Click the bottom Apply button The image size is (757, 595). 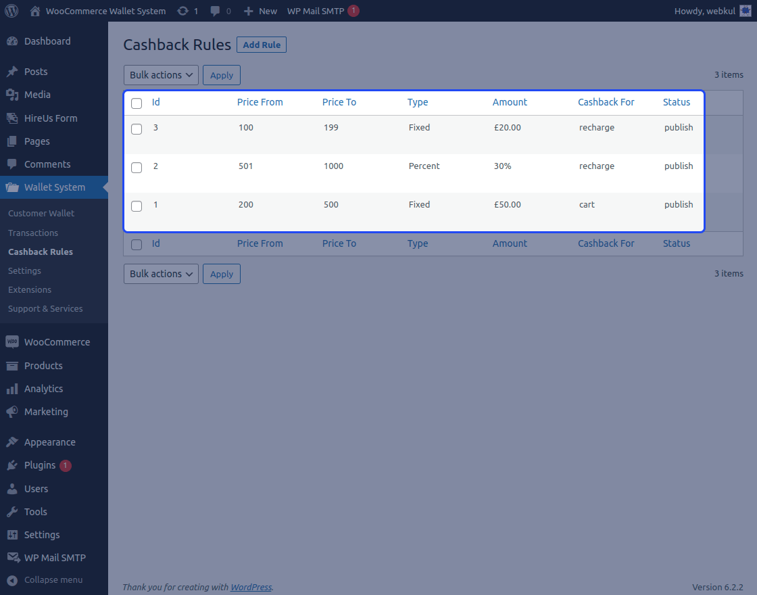222,274
